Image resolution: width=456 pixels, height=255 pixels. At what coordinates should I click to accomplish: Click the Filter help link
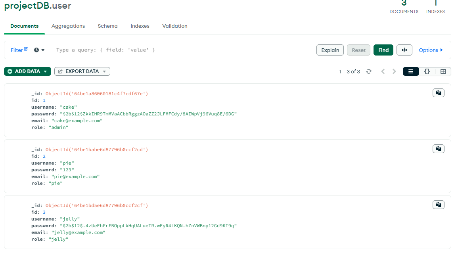19,50
